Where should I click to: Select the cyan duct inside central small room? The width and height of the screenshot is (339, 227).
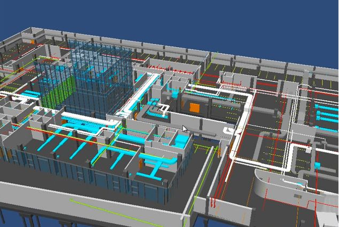[180, 141]
